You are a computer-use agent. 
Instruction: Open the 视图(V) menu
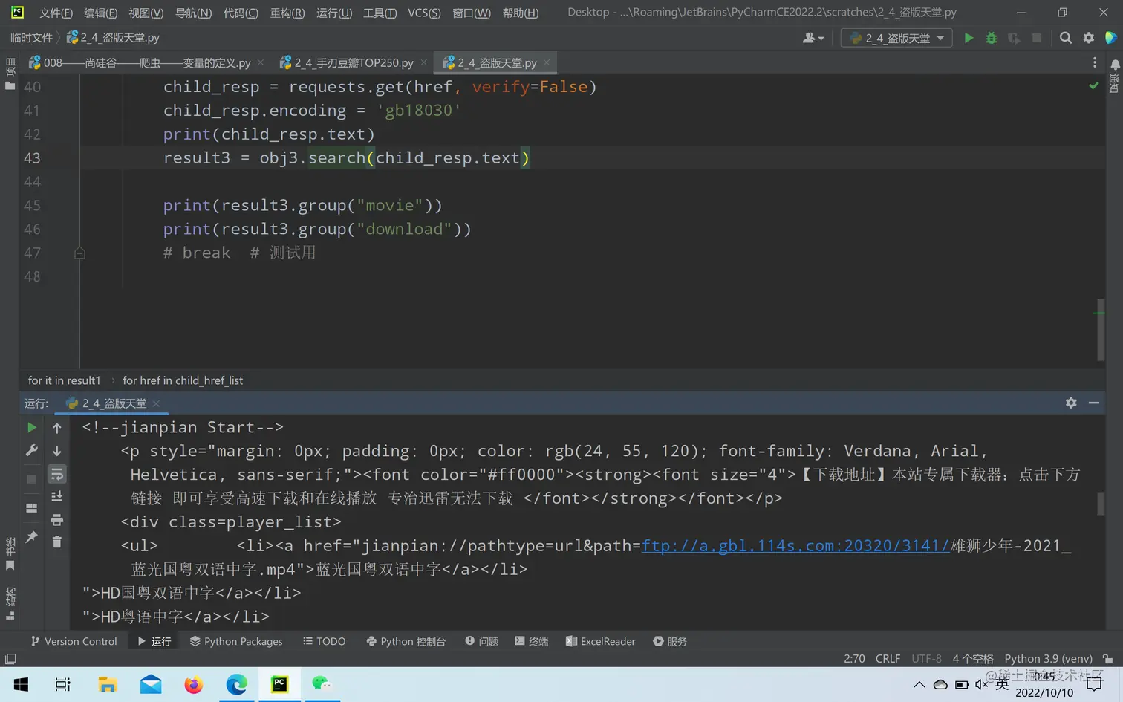tap(146, 13)
